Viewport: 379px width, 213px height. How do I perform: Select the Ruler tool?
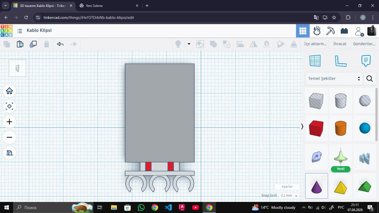[340, 61]
